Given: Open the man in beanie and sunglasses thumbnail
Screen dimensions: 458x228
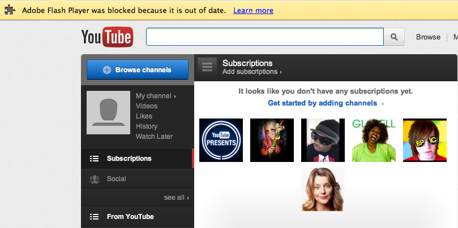Looking at the screenshot, I should coord(323,140).
